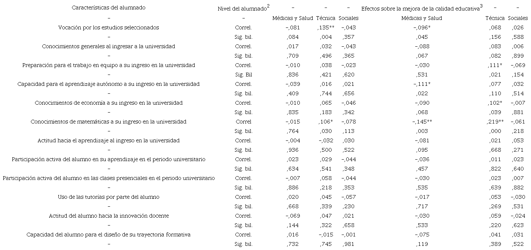Select the ,219** correlation cell

pyautogui.click(x=495, y=122)
